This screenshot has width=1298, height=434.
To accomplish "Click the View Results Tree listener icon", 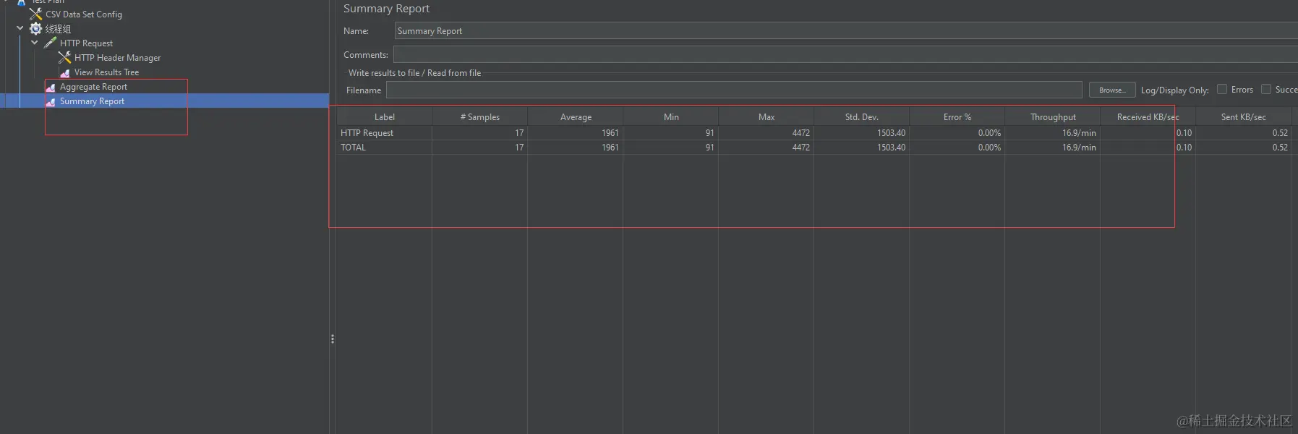I will (64, 72).
